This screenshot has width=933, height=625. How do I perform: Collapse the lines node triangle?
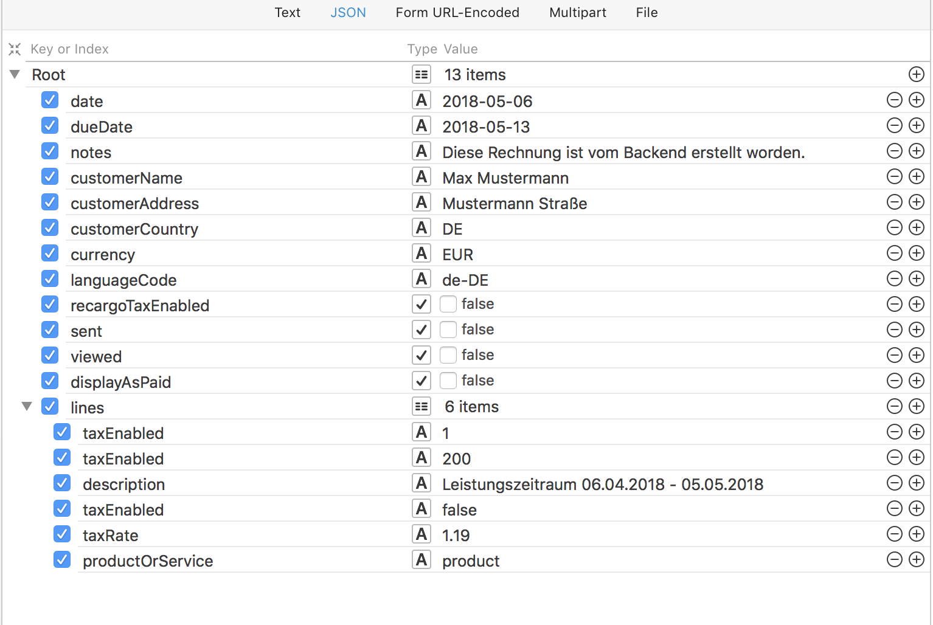click(x=27, y=406)
